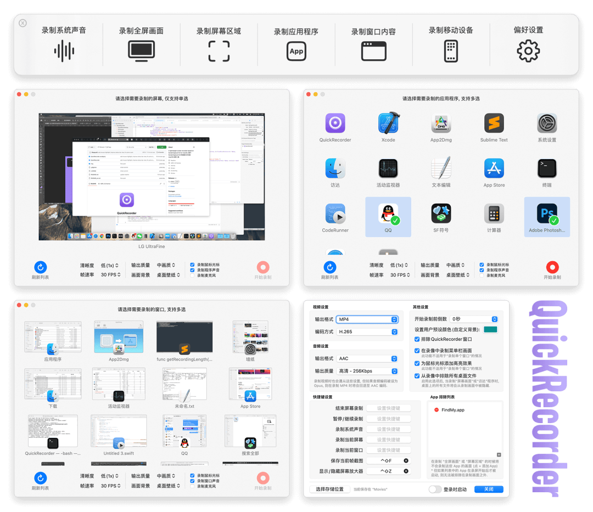Screen dimensions: 593x512
Task: Select the 墙纸 window thumbnail
Action: [250, 337]
